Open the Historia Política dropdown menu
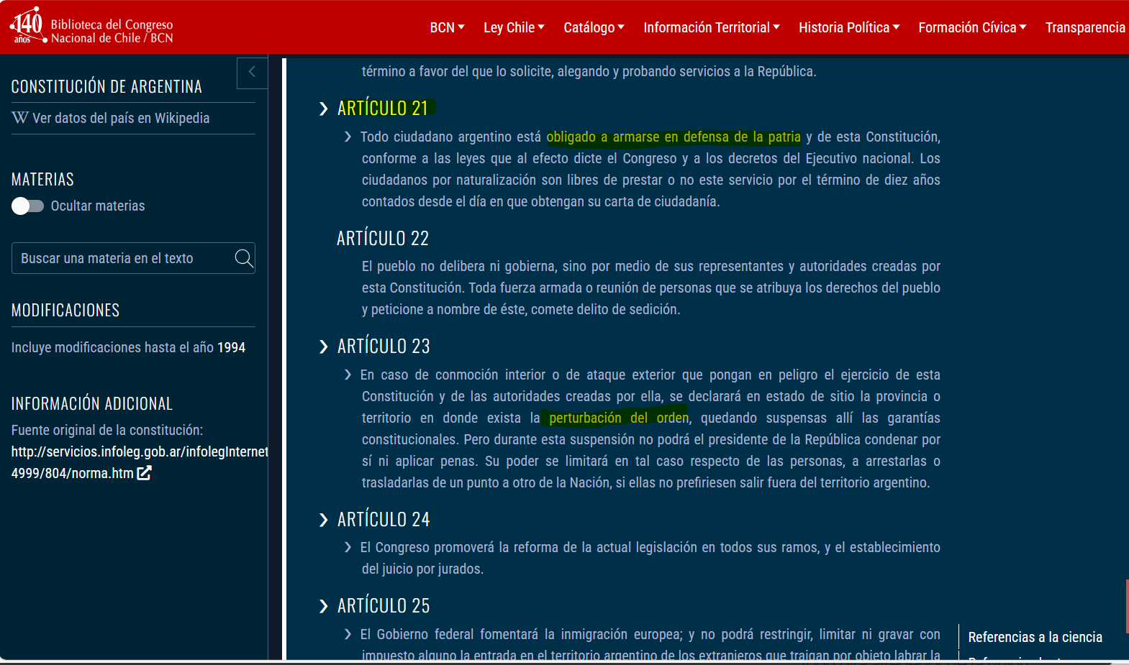Viewport: 1129px width, 665px height. (x=849, y=27)
